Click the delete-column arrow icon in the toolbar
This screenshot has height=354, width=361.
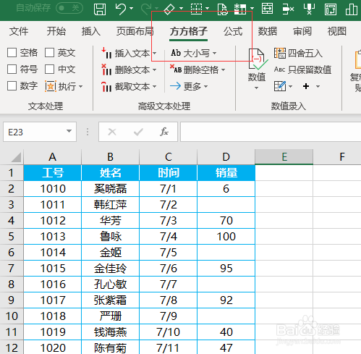point(288,9)
